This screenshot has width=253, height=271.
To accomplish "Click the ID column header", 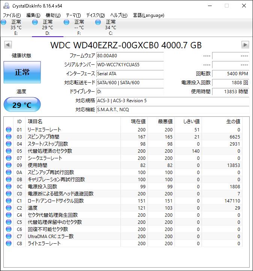I will 19,122.
